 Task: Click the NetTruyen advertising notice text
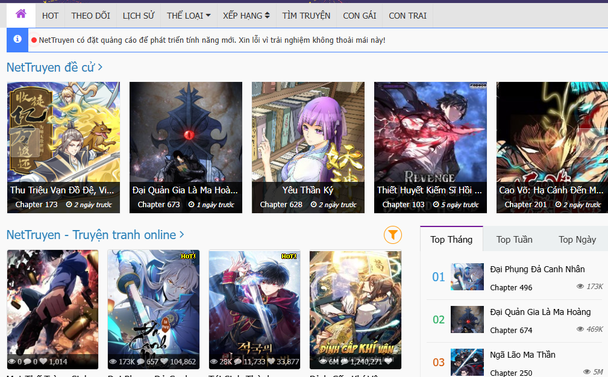(212, 40)
